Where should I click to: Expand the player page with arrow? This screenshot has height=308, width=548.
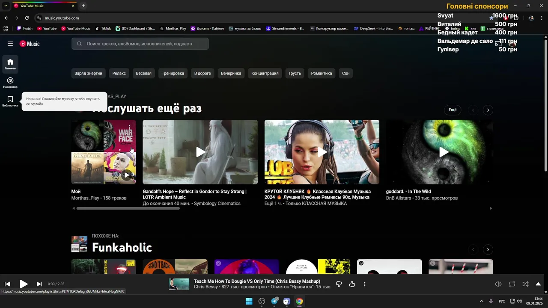click(x=538, y=284)
